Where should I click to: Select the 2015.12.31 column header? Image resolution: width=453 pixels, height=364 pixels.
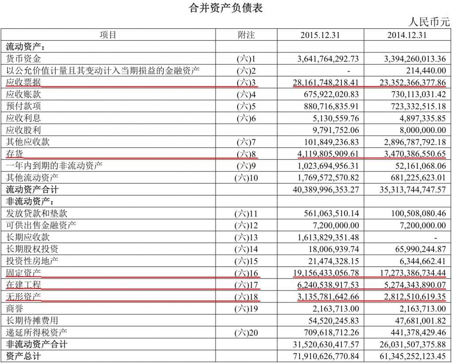point(320,35)
